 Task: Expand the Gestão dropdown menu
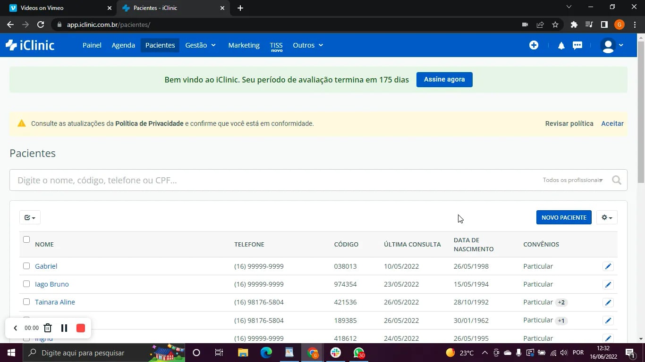coord(201,45)
